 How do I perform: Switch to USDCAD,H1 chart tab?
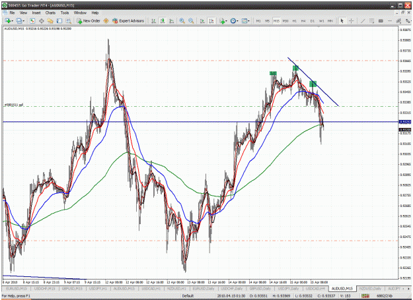coord(151,288)
